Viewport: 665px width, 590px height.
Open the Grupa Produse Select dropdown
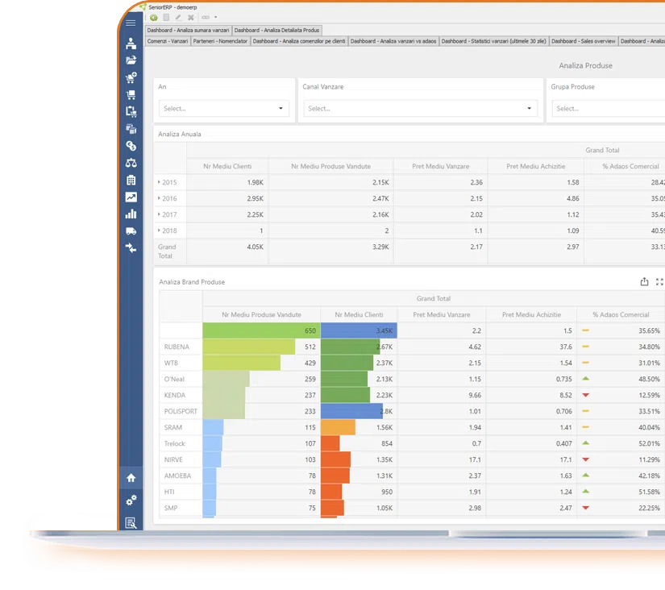[x=605, y=107]
